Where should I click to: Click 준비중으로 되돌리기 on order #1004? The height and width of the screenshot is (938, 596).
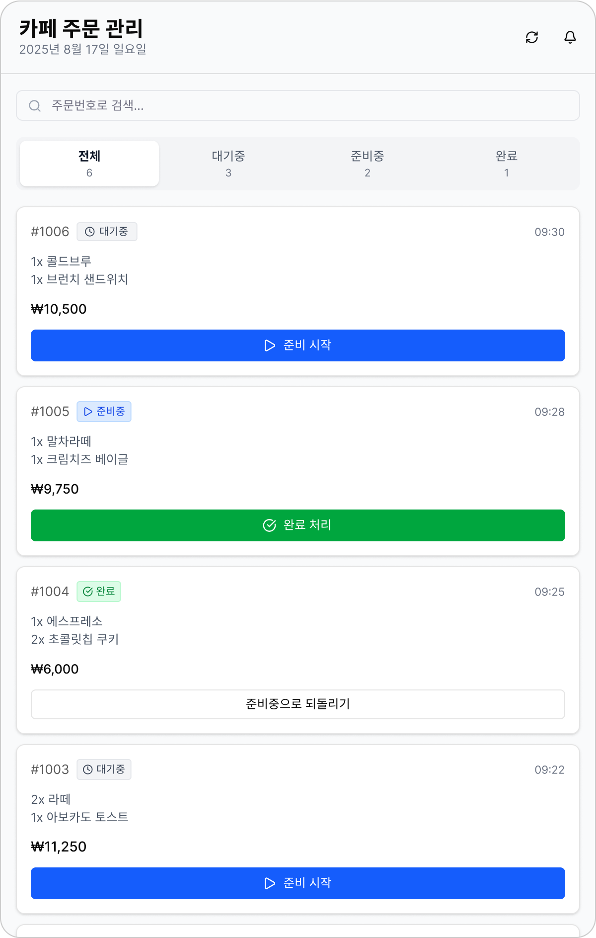tap(298, 704)
